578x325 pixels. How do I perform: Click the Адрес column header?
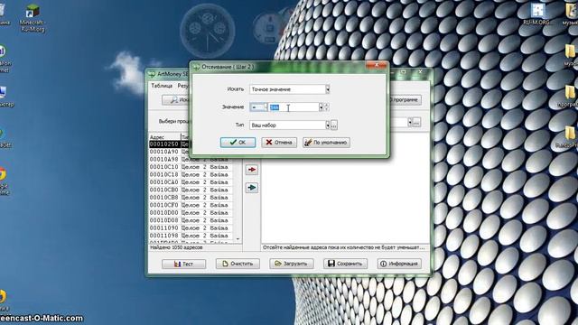164,136
